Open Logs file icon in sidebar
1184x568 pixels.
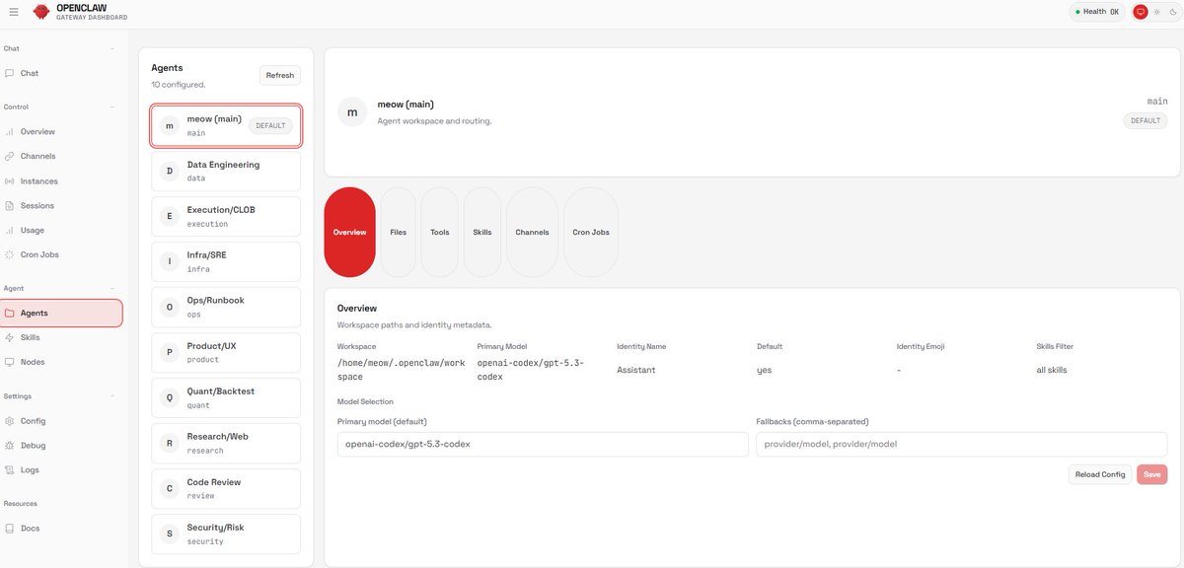click(x=10, y=470)
